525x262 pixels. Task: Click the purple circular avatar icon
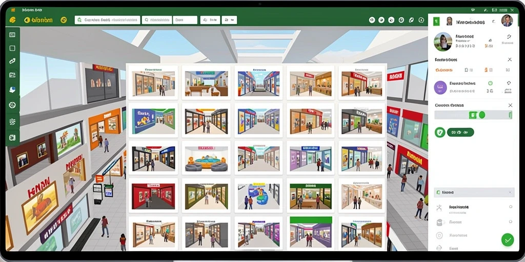pos(440,88)
